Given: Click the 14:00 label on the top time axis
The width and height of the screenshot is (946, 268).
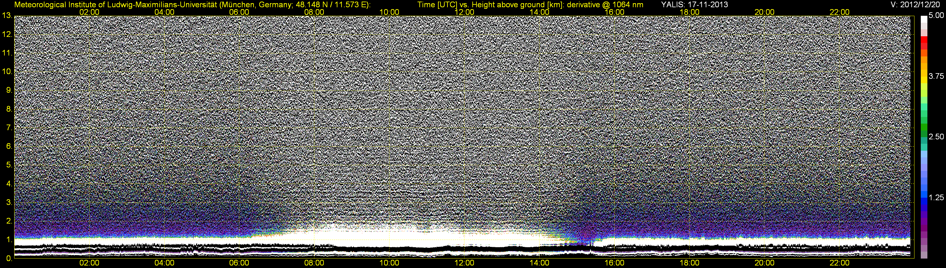Looking at the screenshot, I should pos(540,12).
